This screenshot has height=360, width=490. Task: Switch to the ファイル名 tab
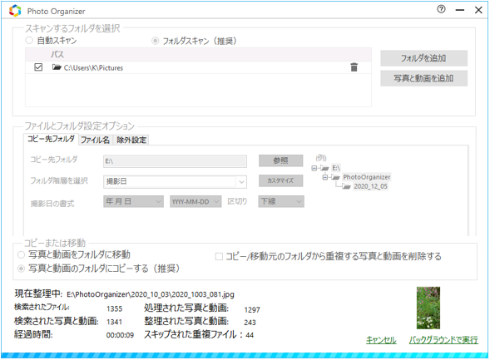click(96, 140)
